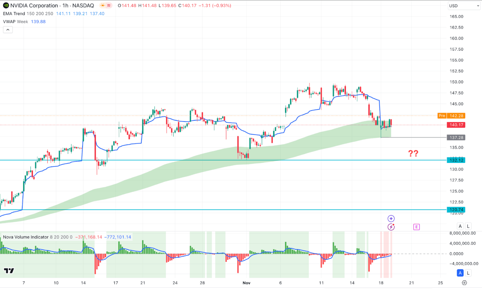Click the Pre 142.28 price label
This screenshot has height=289, width=482.
(x=451, y=116)
